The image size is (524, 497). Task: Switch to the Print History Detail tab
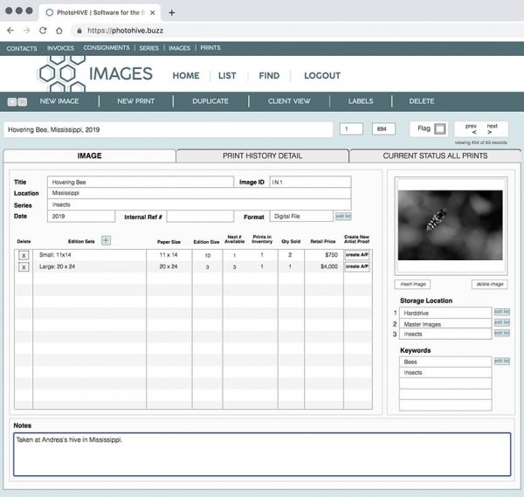click(262, 155)
